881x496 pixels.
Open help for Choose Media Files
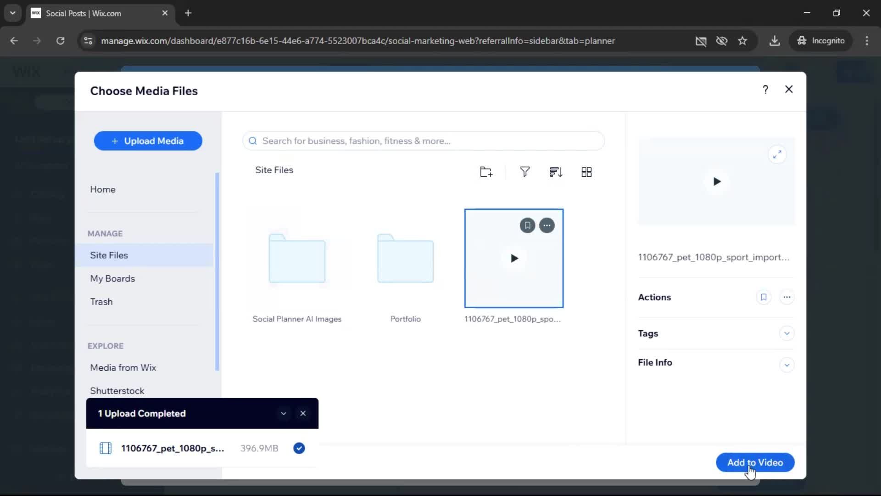(765, 90)
